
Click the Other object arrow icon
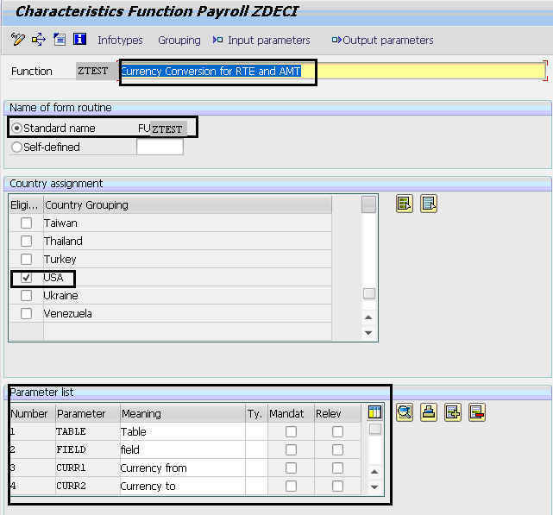39,39
